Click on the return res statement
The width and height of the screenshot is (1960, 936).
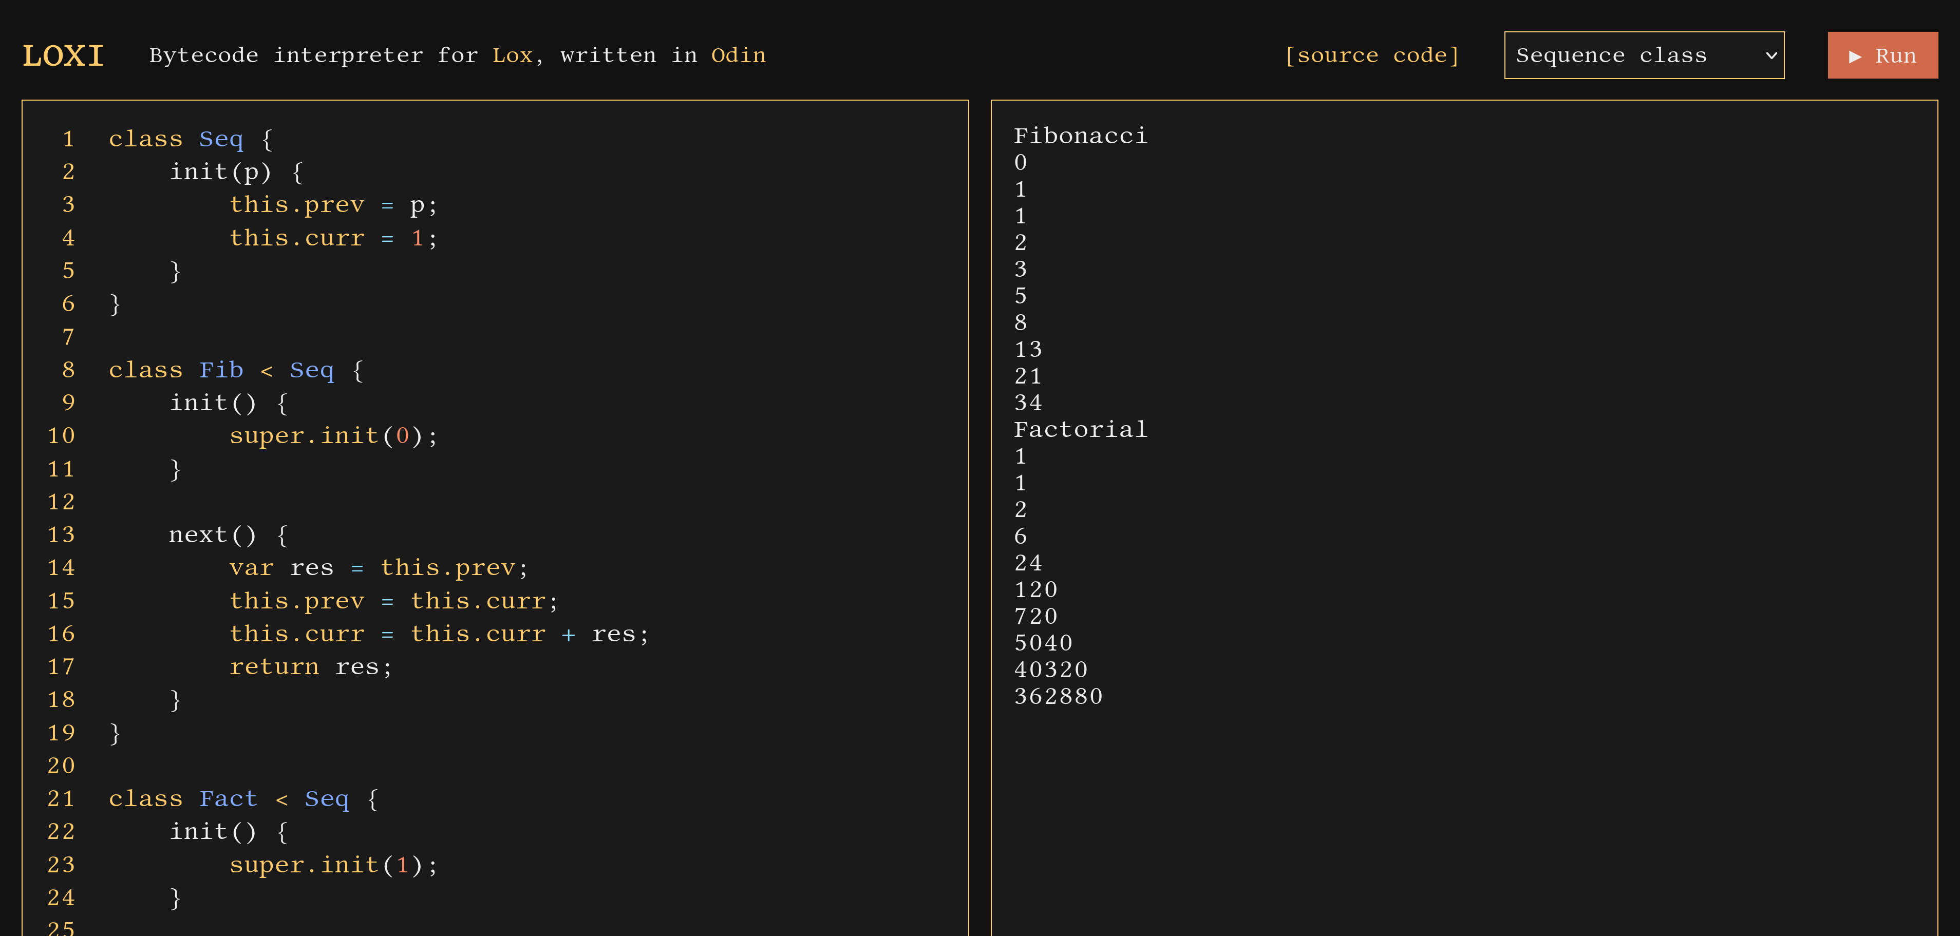(x=310, y=667)
